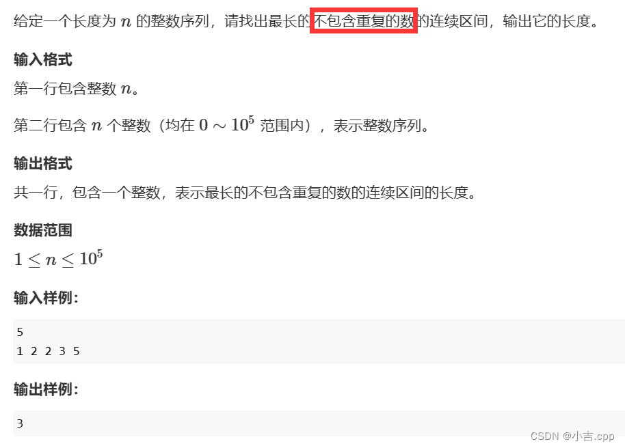Click the 输入样例 heading
Viewport: 625px width, 448px height.
point(46,298)
